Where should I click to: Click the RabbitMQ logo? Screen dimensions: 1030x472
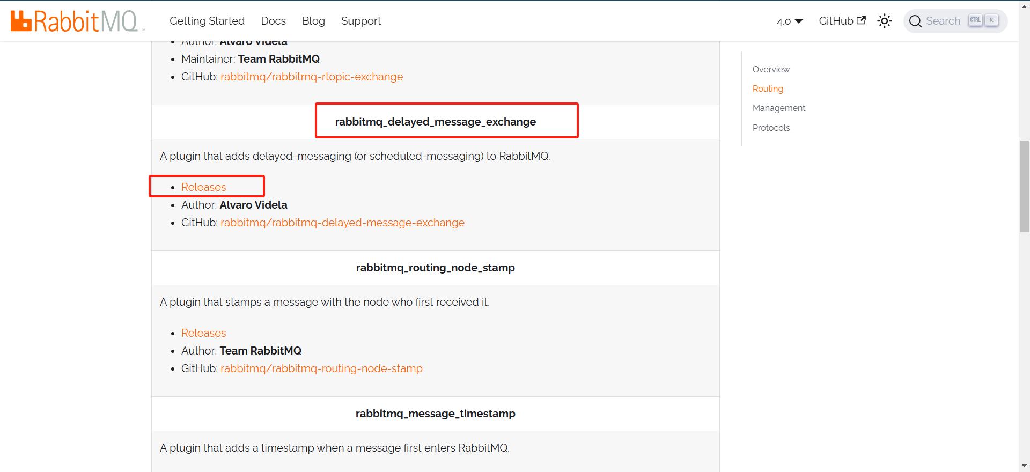[x=78, y=21]
